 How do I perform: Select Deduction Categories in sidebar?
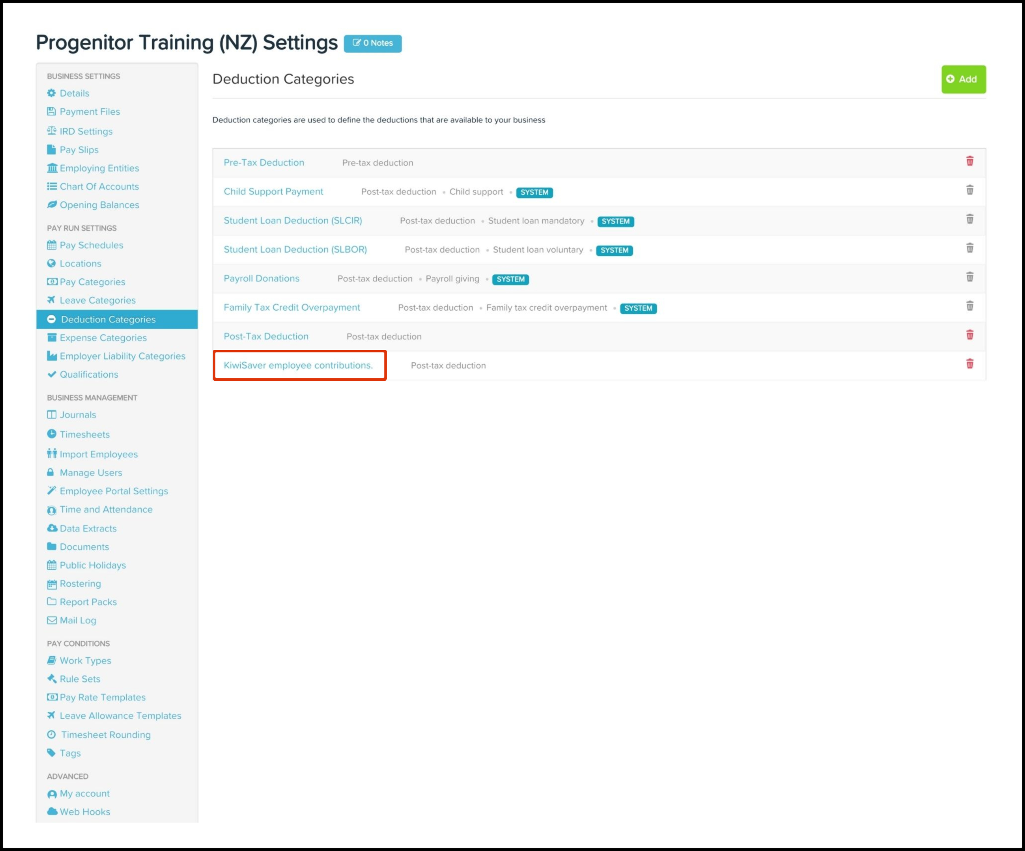108,319
